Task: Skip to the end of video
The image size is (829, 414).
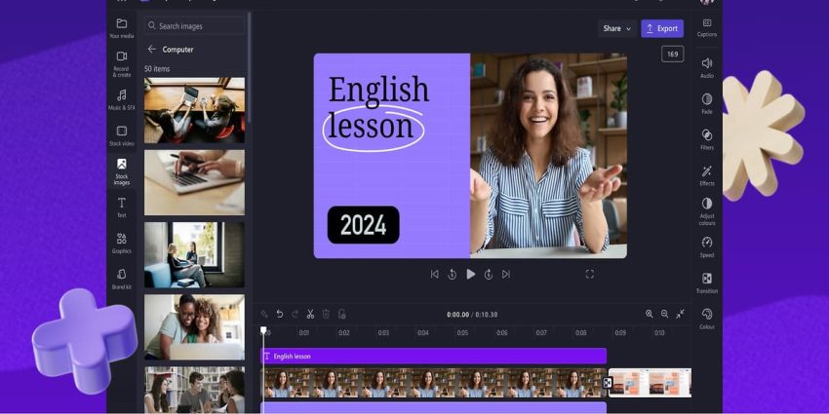Action: (x=506, y=274)
